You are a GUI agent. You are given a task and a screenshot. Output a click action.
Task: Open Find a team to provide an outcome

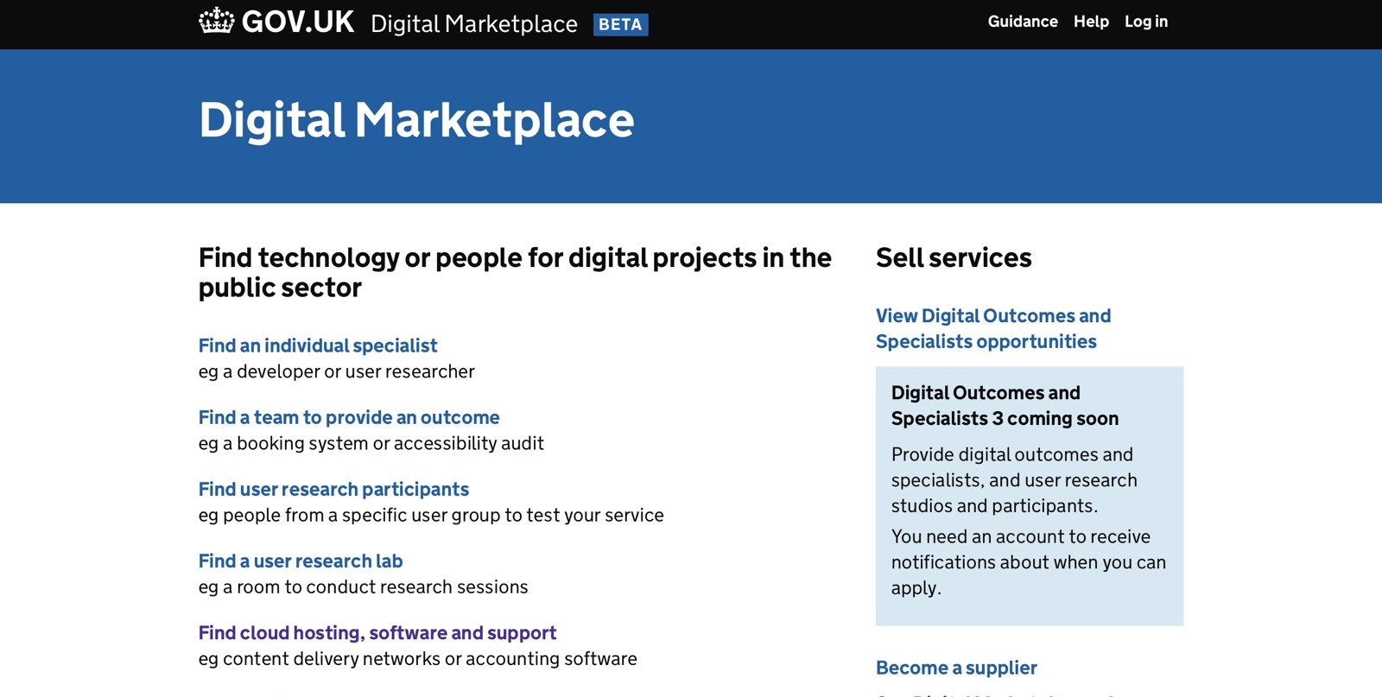click(x=349, y=417)
